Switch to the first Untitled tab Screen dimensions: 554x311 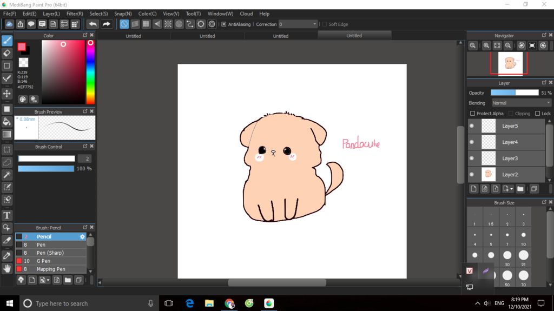coord(134,36)
